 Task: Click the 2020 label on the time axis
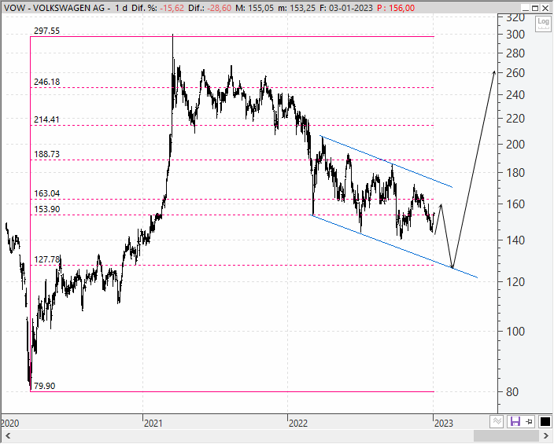point(10,423)
